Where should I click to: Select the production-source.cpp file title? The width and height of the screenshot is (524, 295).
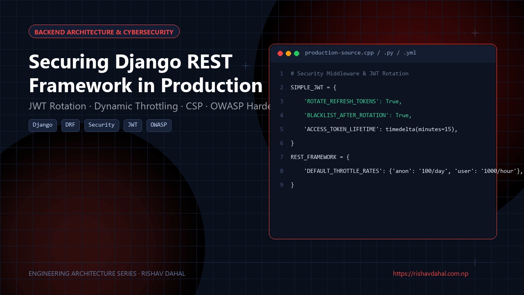point(361,53)
